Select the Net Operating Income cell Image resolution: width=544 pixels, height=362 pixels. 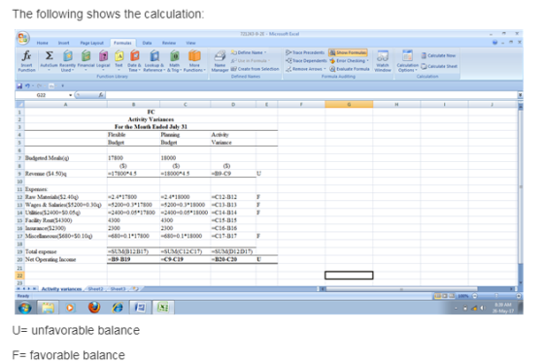tap(66, 259)
